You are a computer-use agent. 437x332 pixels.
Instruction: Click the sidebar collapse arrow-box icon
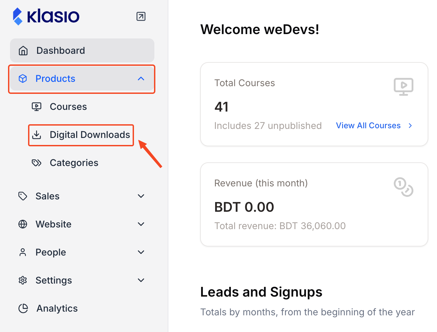tap(141, 16)
